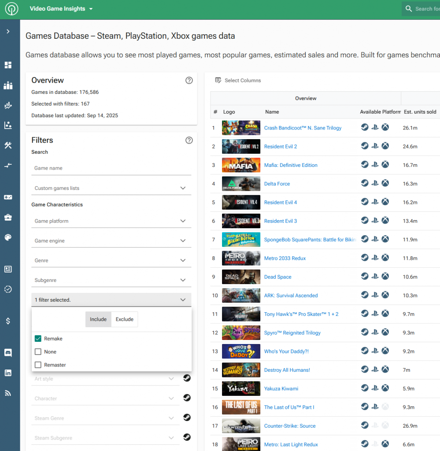Click the # column header
This screenshot has height=451, width=440.
(215, 112)
